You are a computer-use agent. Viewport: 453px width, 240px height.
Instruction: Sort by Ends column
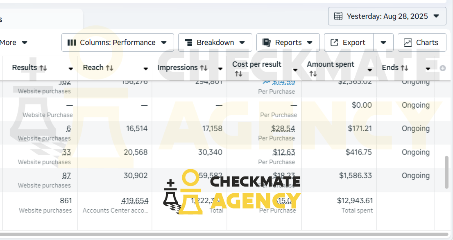(x=405, y=68)
